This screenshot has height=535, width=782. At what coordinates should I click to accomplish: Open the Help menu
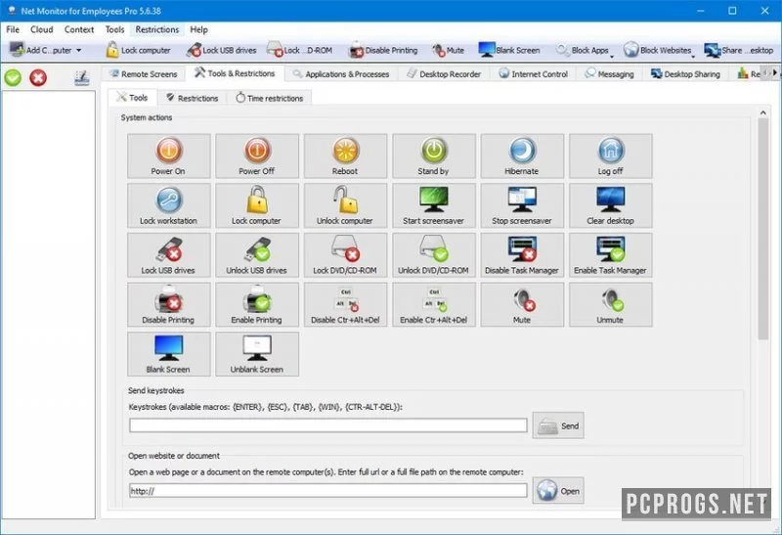click(198, 29)
